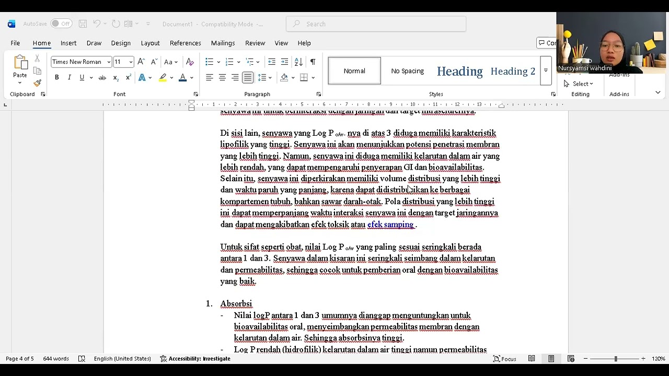Image resolution: width=669 pixels, height=376 pixels.
Task: Click the spelling proofing icon in status bar
Action: 82,359
